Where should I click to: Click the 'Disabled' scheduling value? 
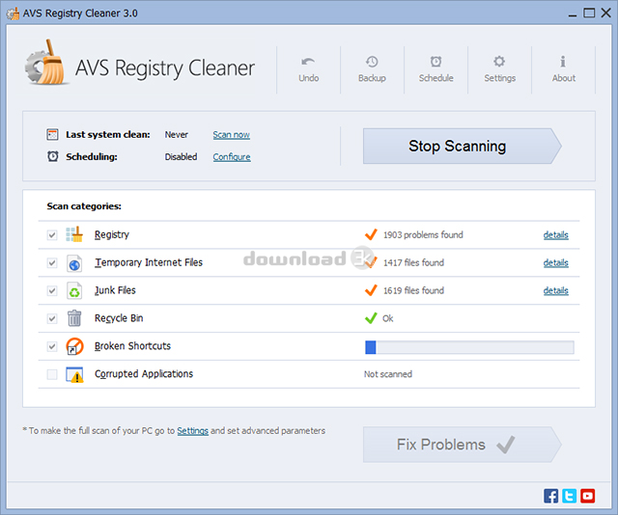coord(181,156)
